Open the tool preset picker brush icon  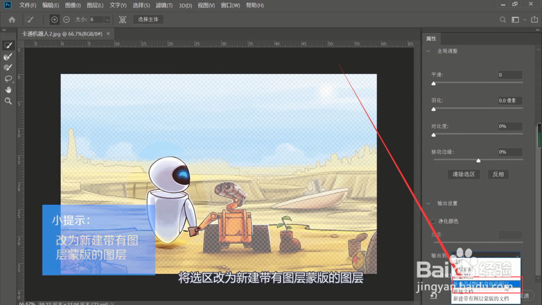[x=30, y=20]
